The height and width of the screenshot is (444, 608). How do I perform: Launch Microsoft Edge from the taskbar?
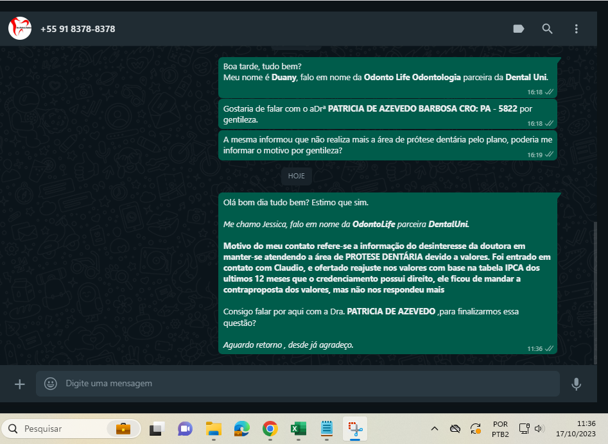tap(241, 429)
